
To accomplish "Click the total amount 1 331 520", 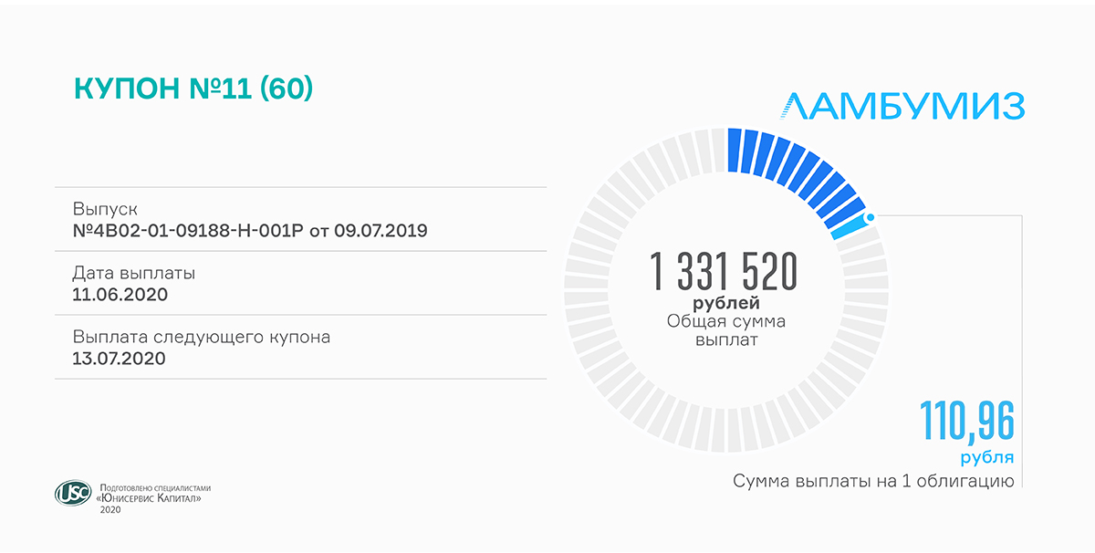I will [x=725, y=271].
